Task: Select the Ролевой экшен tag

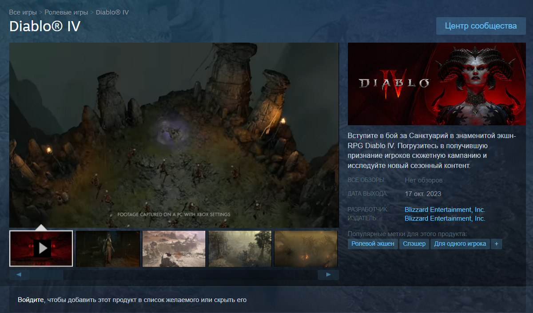Action: point(373,244)
